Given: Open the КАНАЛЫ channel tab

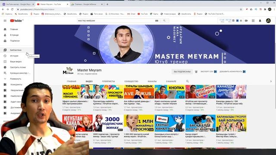Looking at the screenshot, I should (x=152, y=81).
